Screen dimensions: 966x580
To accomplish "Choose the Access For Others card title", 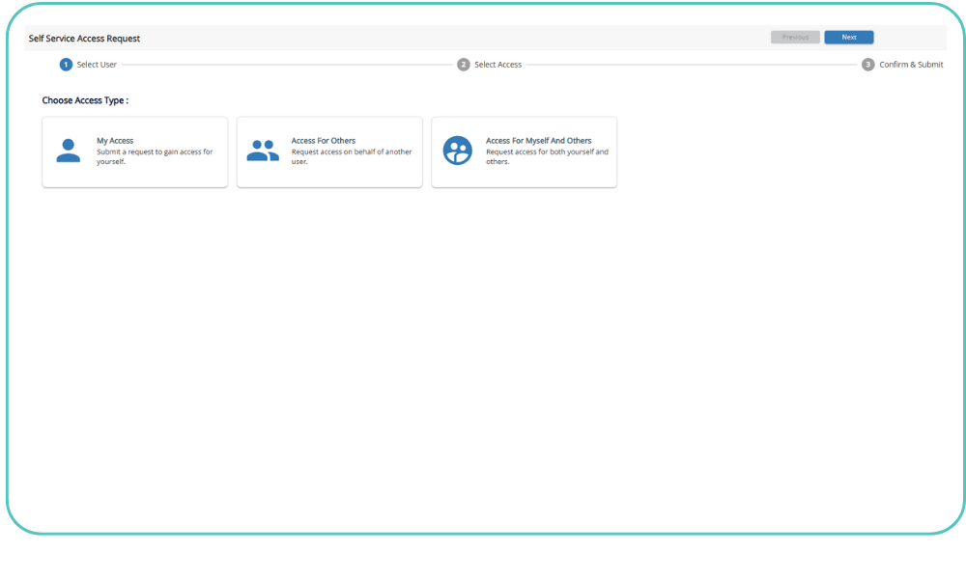I will pos(324,141).
